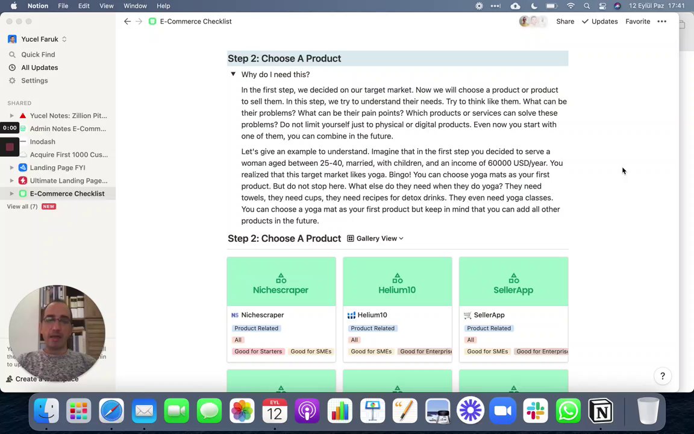Screen dimensions: 694x434
Task: Open Control Center in the menu bar
Action: (x=602, y=6)
